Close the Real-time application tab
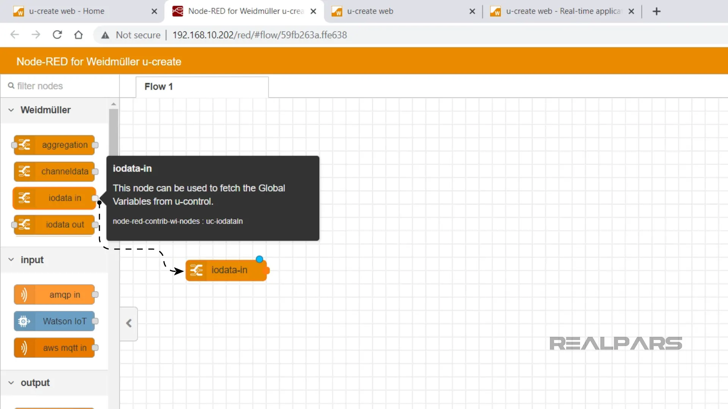The height and width of the screenshot is (409, 728). pyautogui.click(x=631, y=11)
